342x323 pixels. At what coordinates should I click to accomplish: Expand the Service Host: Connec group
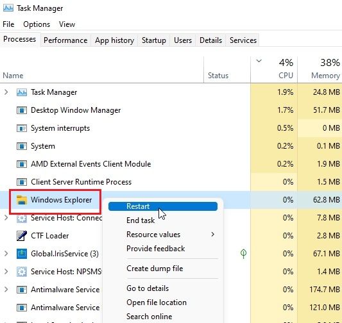point(6,218)
